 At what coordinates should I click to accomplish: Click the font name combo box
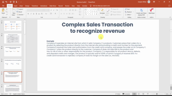coord(36,10)
